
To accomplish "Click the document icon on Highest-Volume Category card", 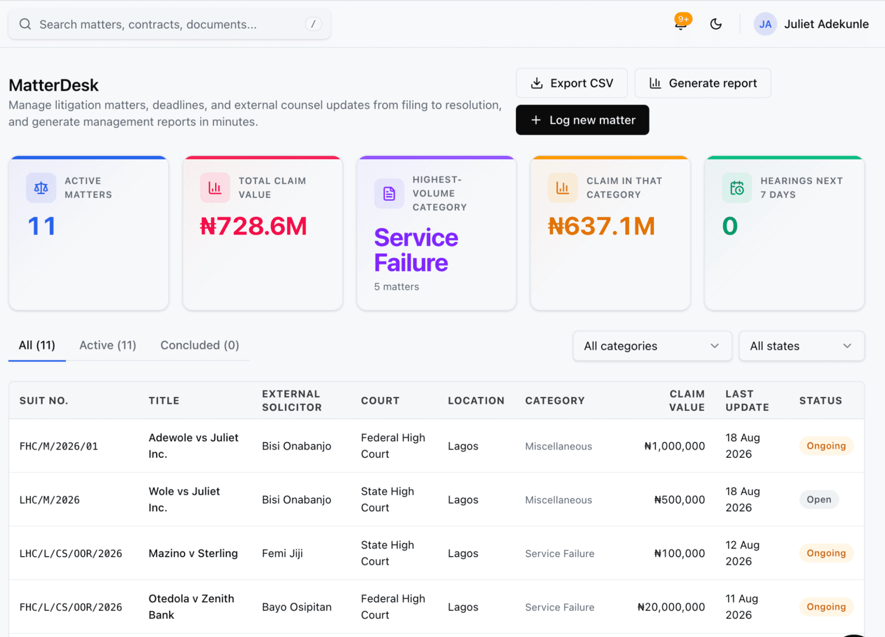I will 389,194.
